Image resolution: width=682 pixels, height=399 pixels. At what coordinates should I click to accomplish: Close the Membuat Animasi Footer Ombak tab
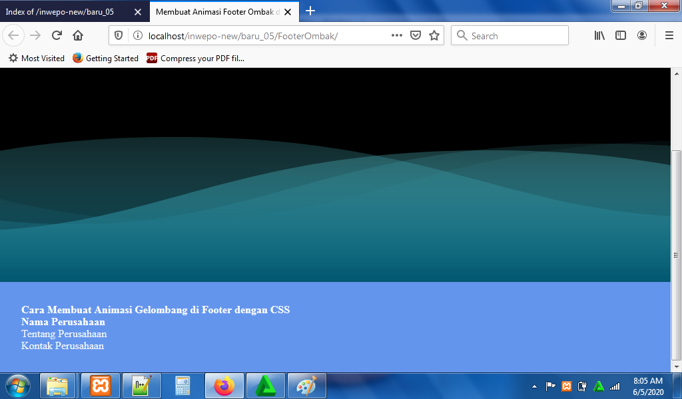(x=288, y=12)
